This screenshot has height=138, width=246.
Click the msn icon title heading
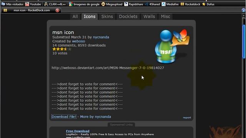[x=63, y=32]
